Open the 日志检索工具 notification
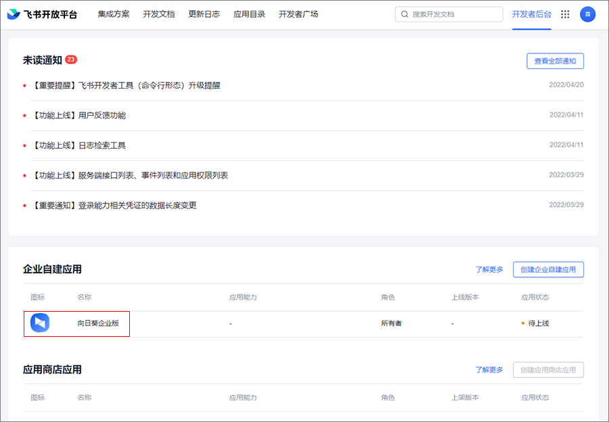 78,145
